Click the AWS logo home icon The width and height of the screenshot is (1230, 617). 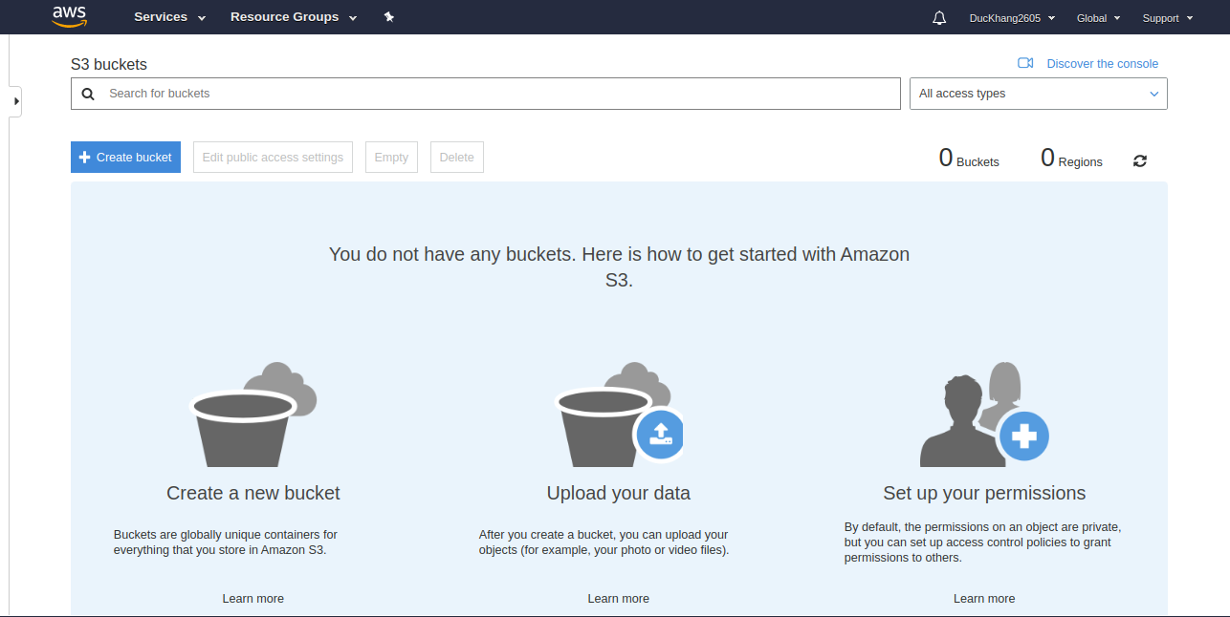[x=70, y=16]
